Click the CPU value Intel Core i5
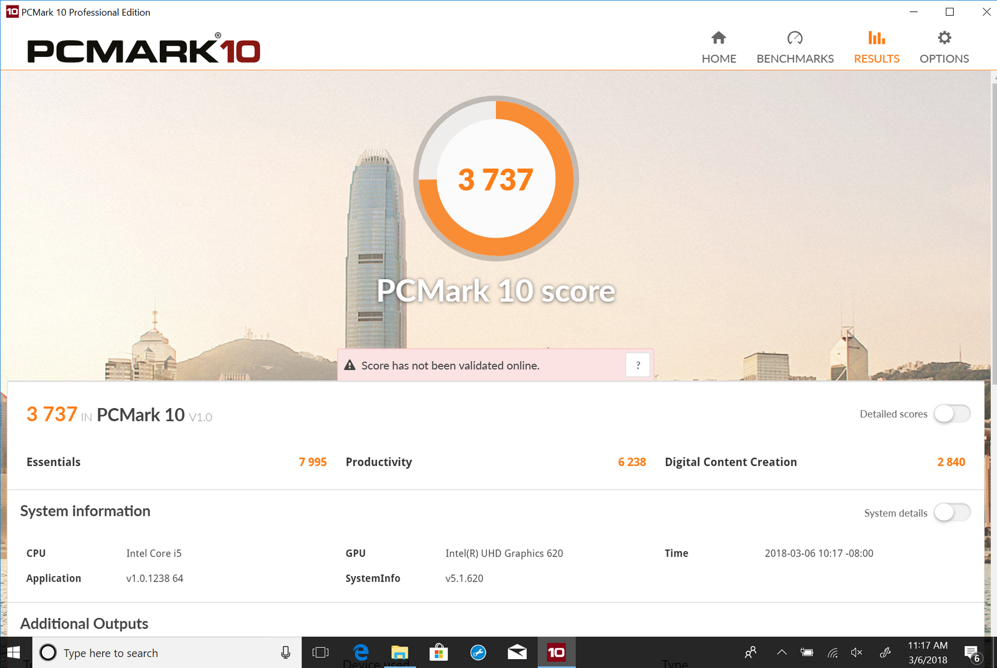997x668 pixels. (154, 553)
